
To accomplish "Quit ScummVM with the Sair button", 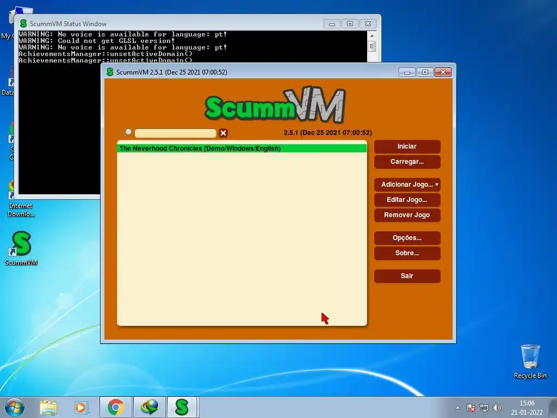I will pos(407,276).
